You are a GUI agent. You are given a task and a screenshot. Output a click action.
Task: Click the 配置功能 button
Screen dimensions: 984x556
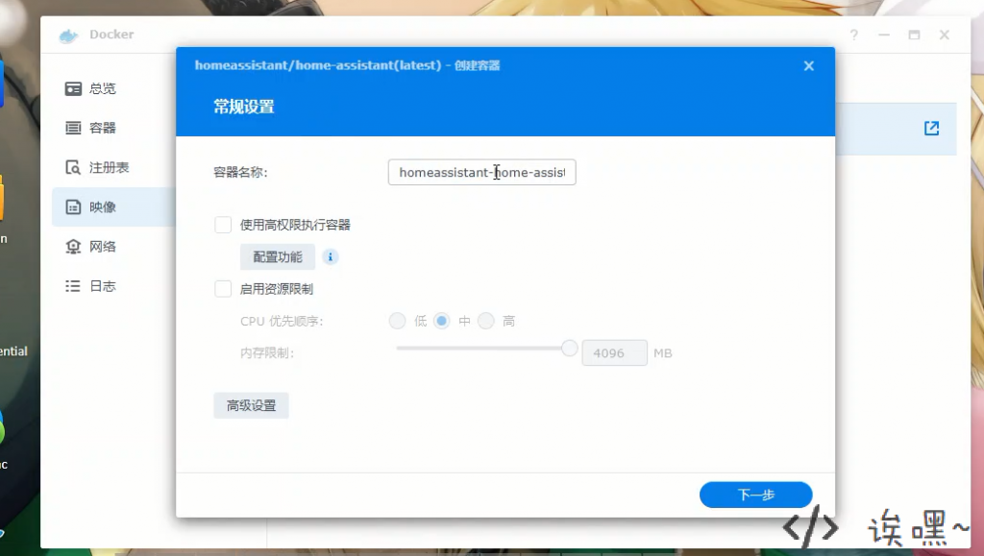(x=278, y=257)
